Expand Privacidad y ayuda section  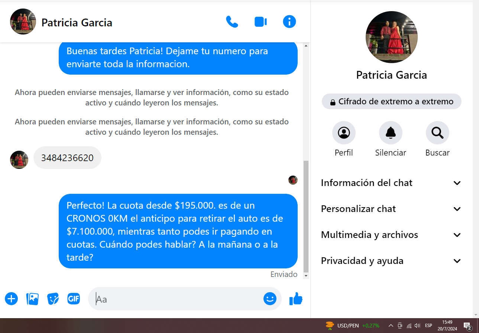[x=391, y=261]
